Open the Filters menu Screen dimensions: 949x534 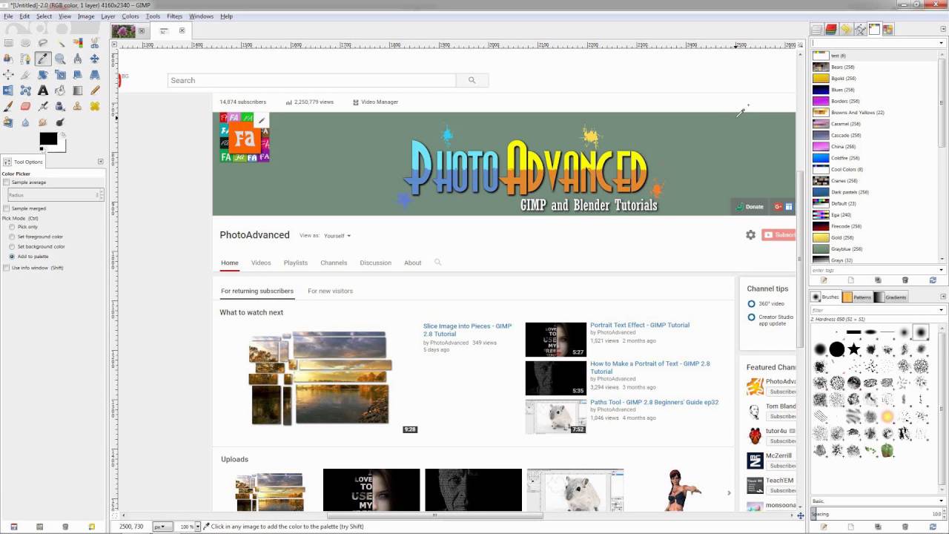click(x=175, y=16)
